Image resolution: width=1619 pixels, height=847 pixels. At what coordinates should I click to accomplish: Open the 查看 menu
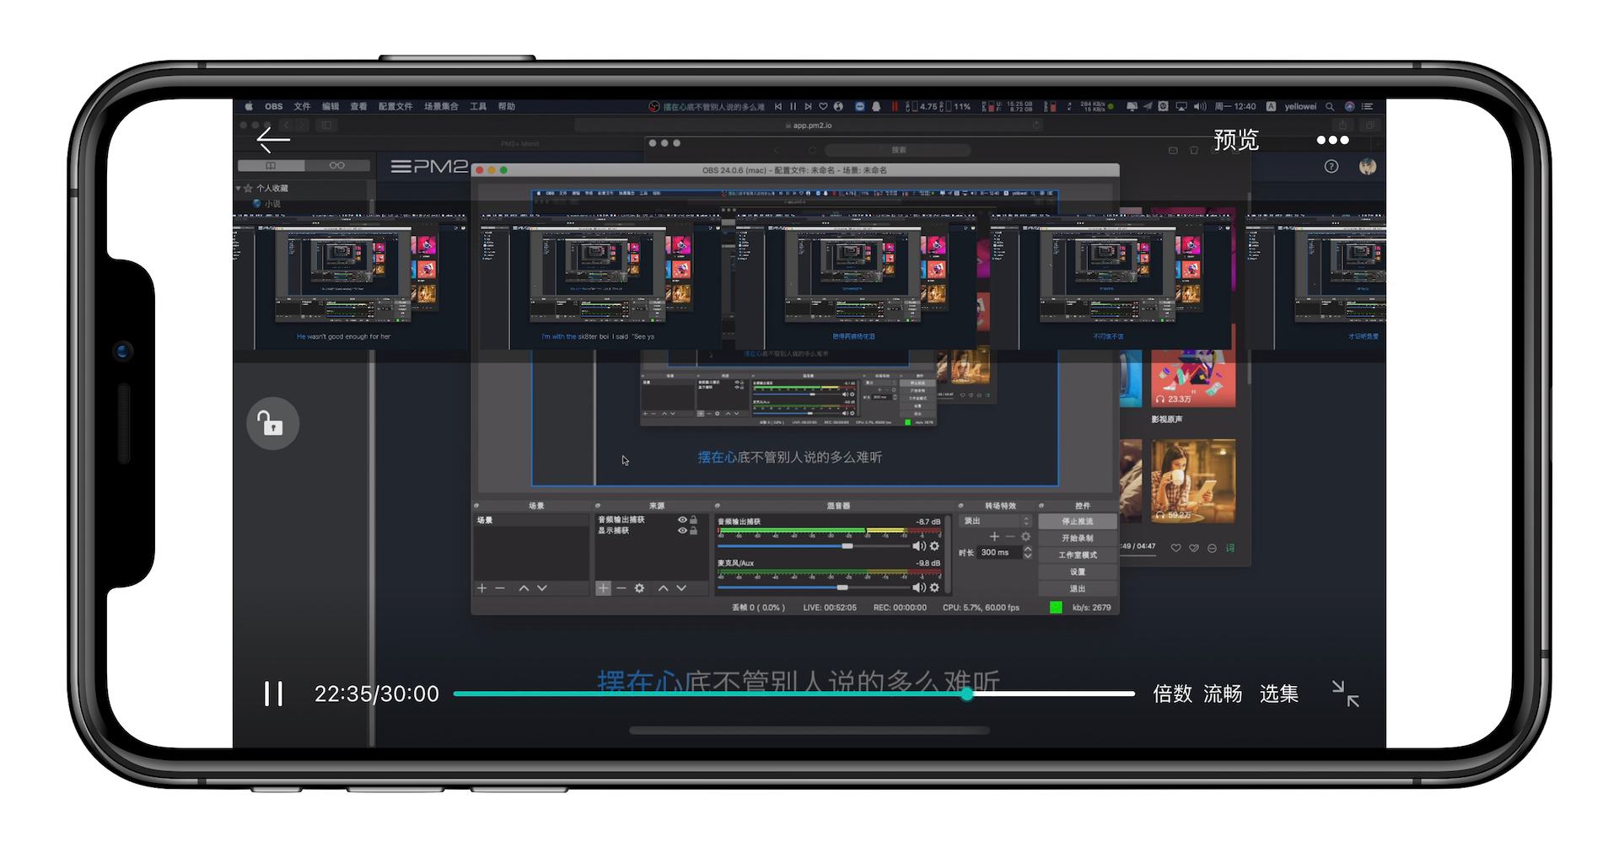tap(358, 106)
